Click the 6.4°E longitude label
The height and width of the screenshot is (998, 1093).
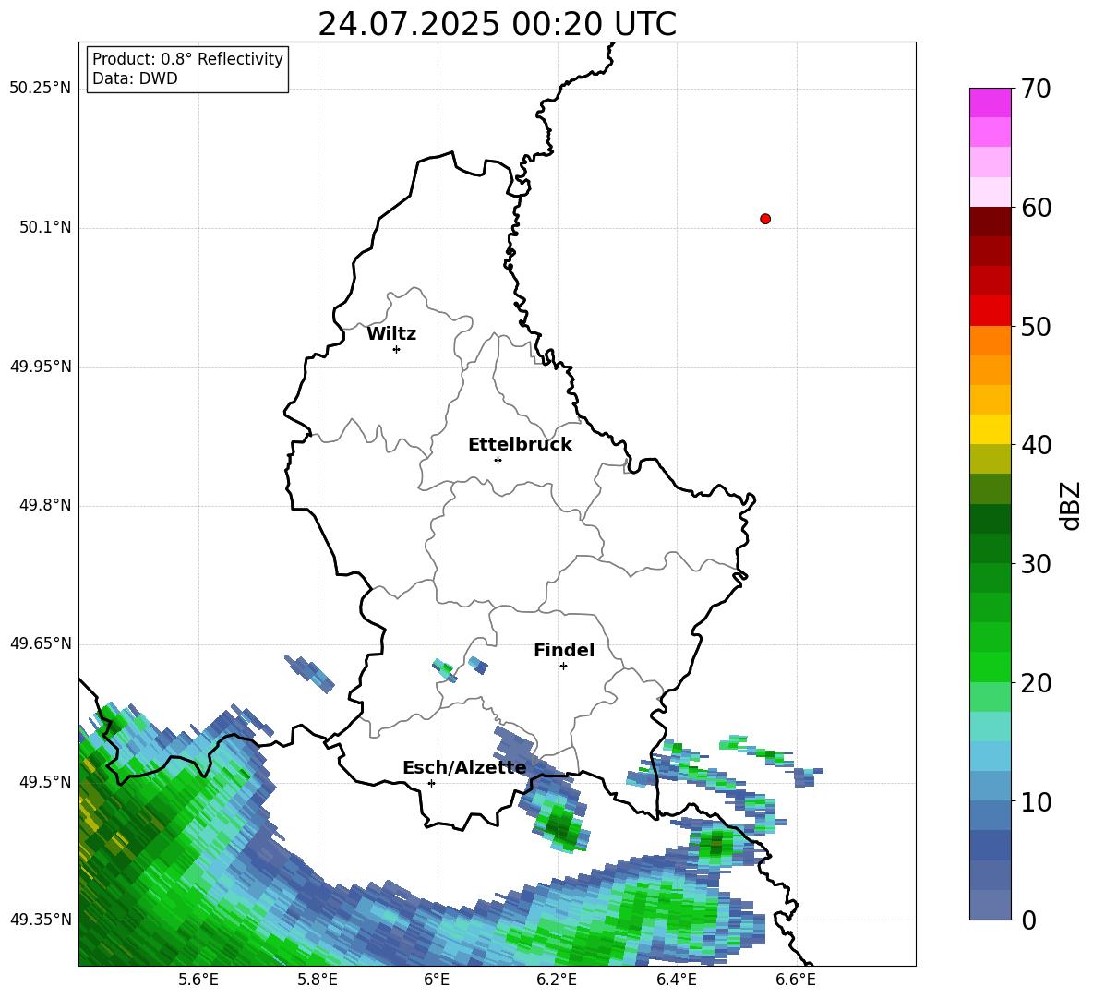(676, 980)
